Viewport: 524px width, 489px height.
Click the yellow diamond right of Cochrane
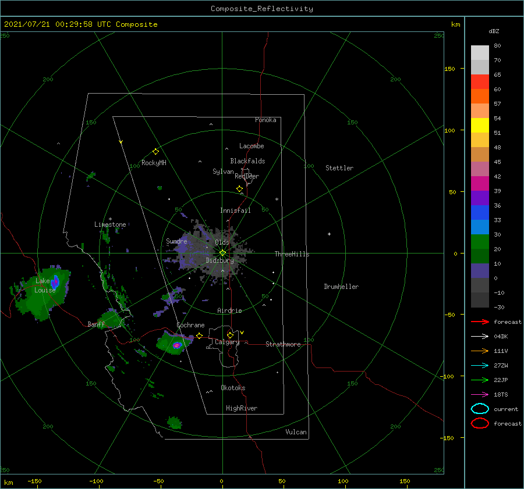200,335
